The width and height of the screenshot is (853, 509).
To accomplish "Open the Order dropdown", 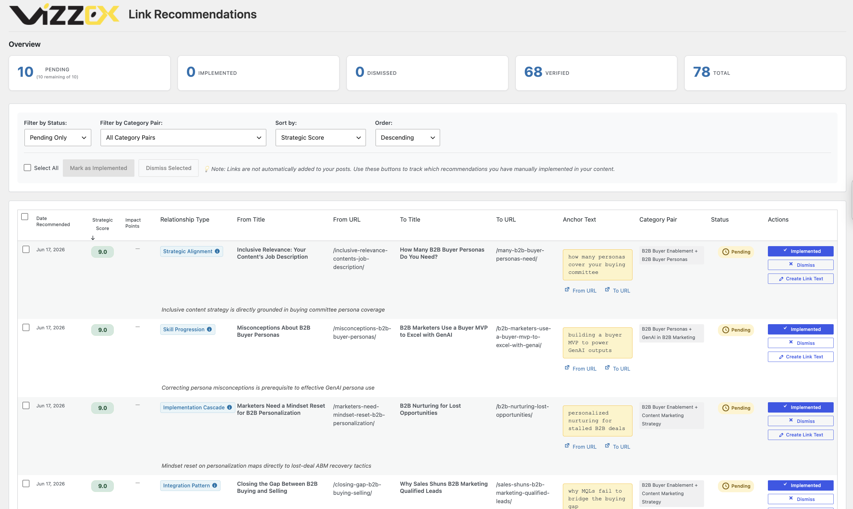I will pyautogui.click(x=407, y=137).
